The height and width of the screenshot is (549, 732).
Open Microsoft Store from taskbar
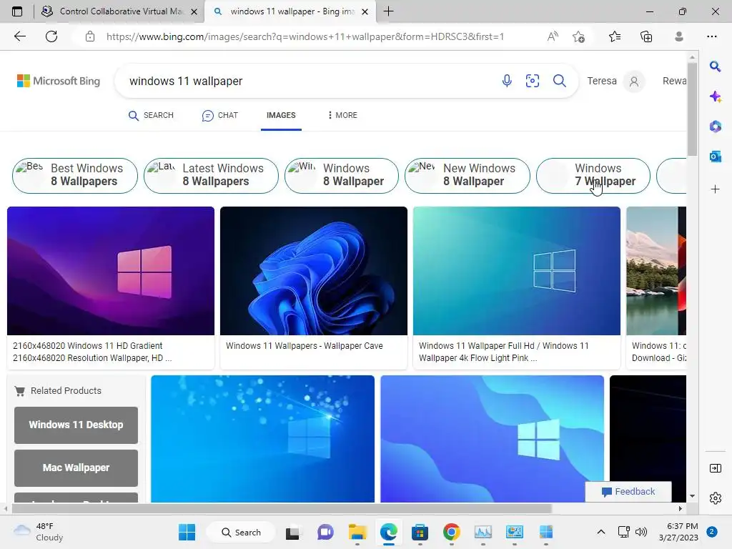pyautogui.click(x=420, y=532)
